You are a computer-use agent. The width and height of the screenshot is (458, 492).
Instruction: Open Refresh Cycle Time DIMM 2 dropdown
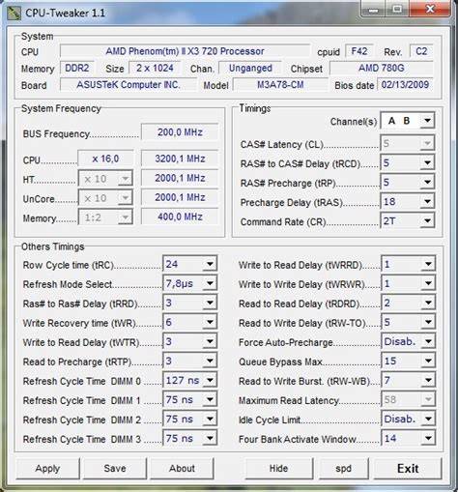[190, 419]
